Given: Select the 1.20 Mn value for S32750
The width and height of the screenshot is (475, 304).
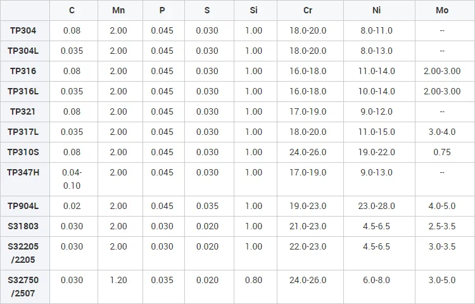Looking at the screenshot, I should [x=118, y=280].
